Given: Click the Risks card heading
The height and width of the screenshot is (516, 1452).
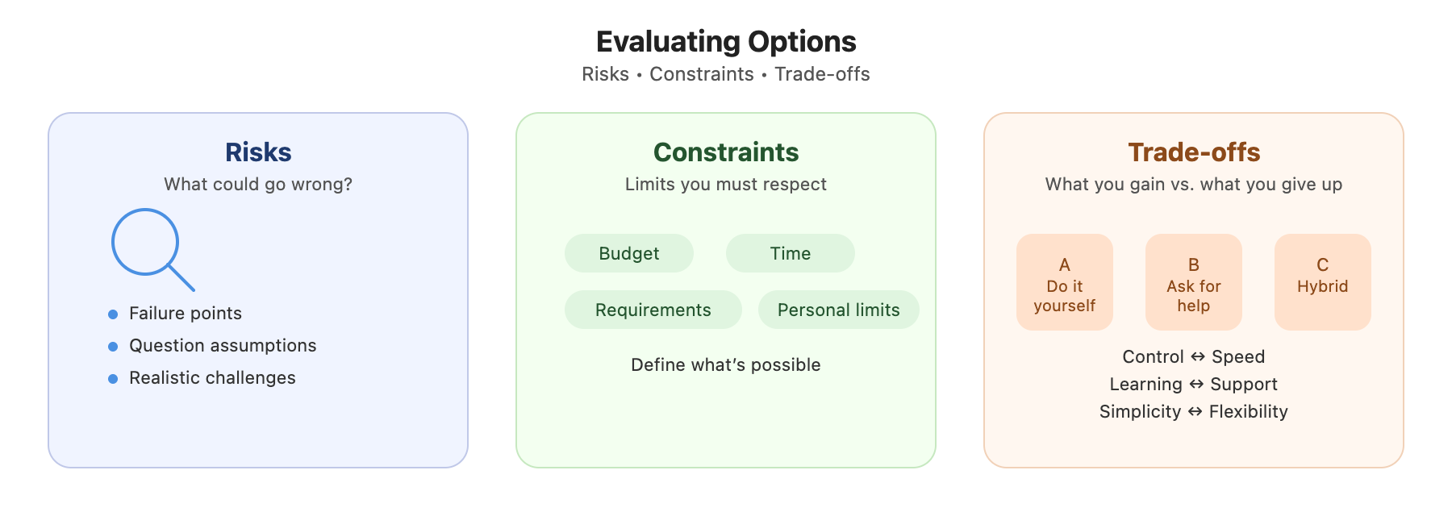Looking at the screenshot, I should click(258, 152).
